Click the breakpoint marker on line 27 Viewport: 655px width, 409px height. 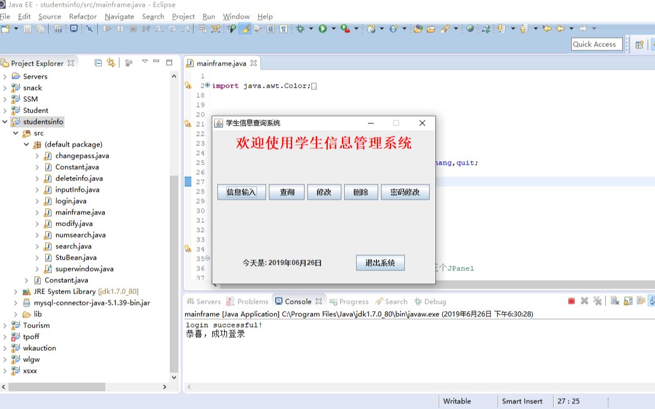(189, 182)
